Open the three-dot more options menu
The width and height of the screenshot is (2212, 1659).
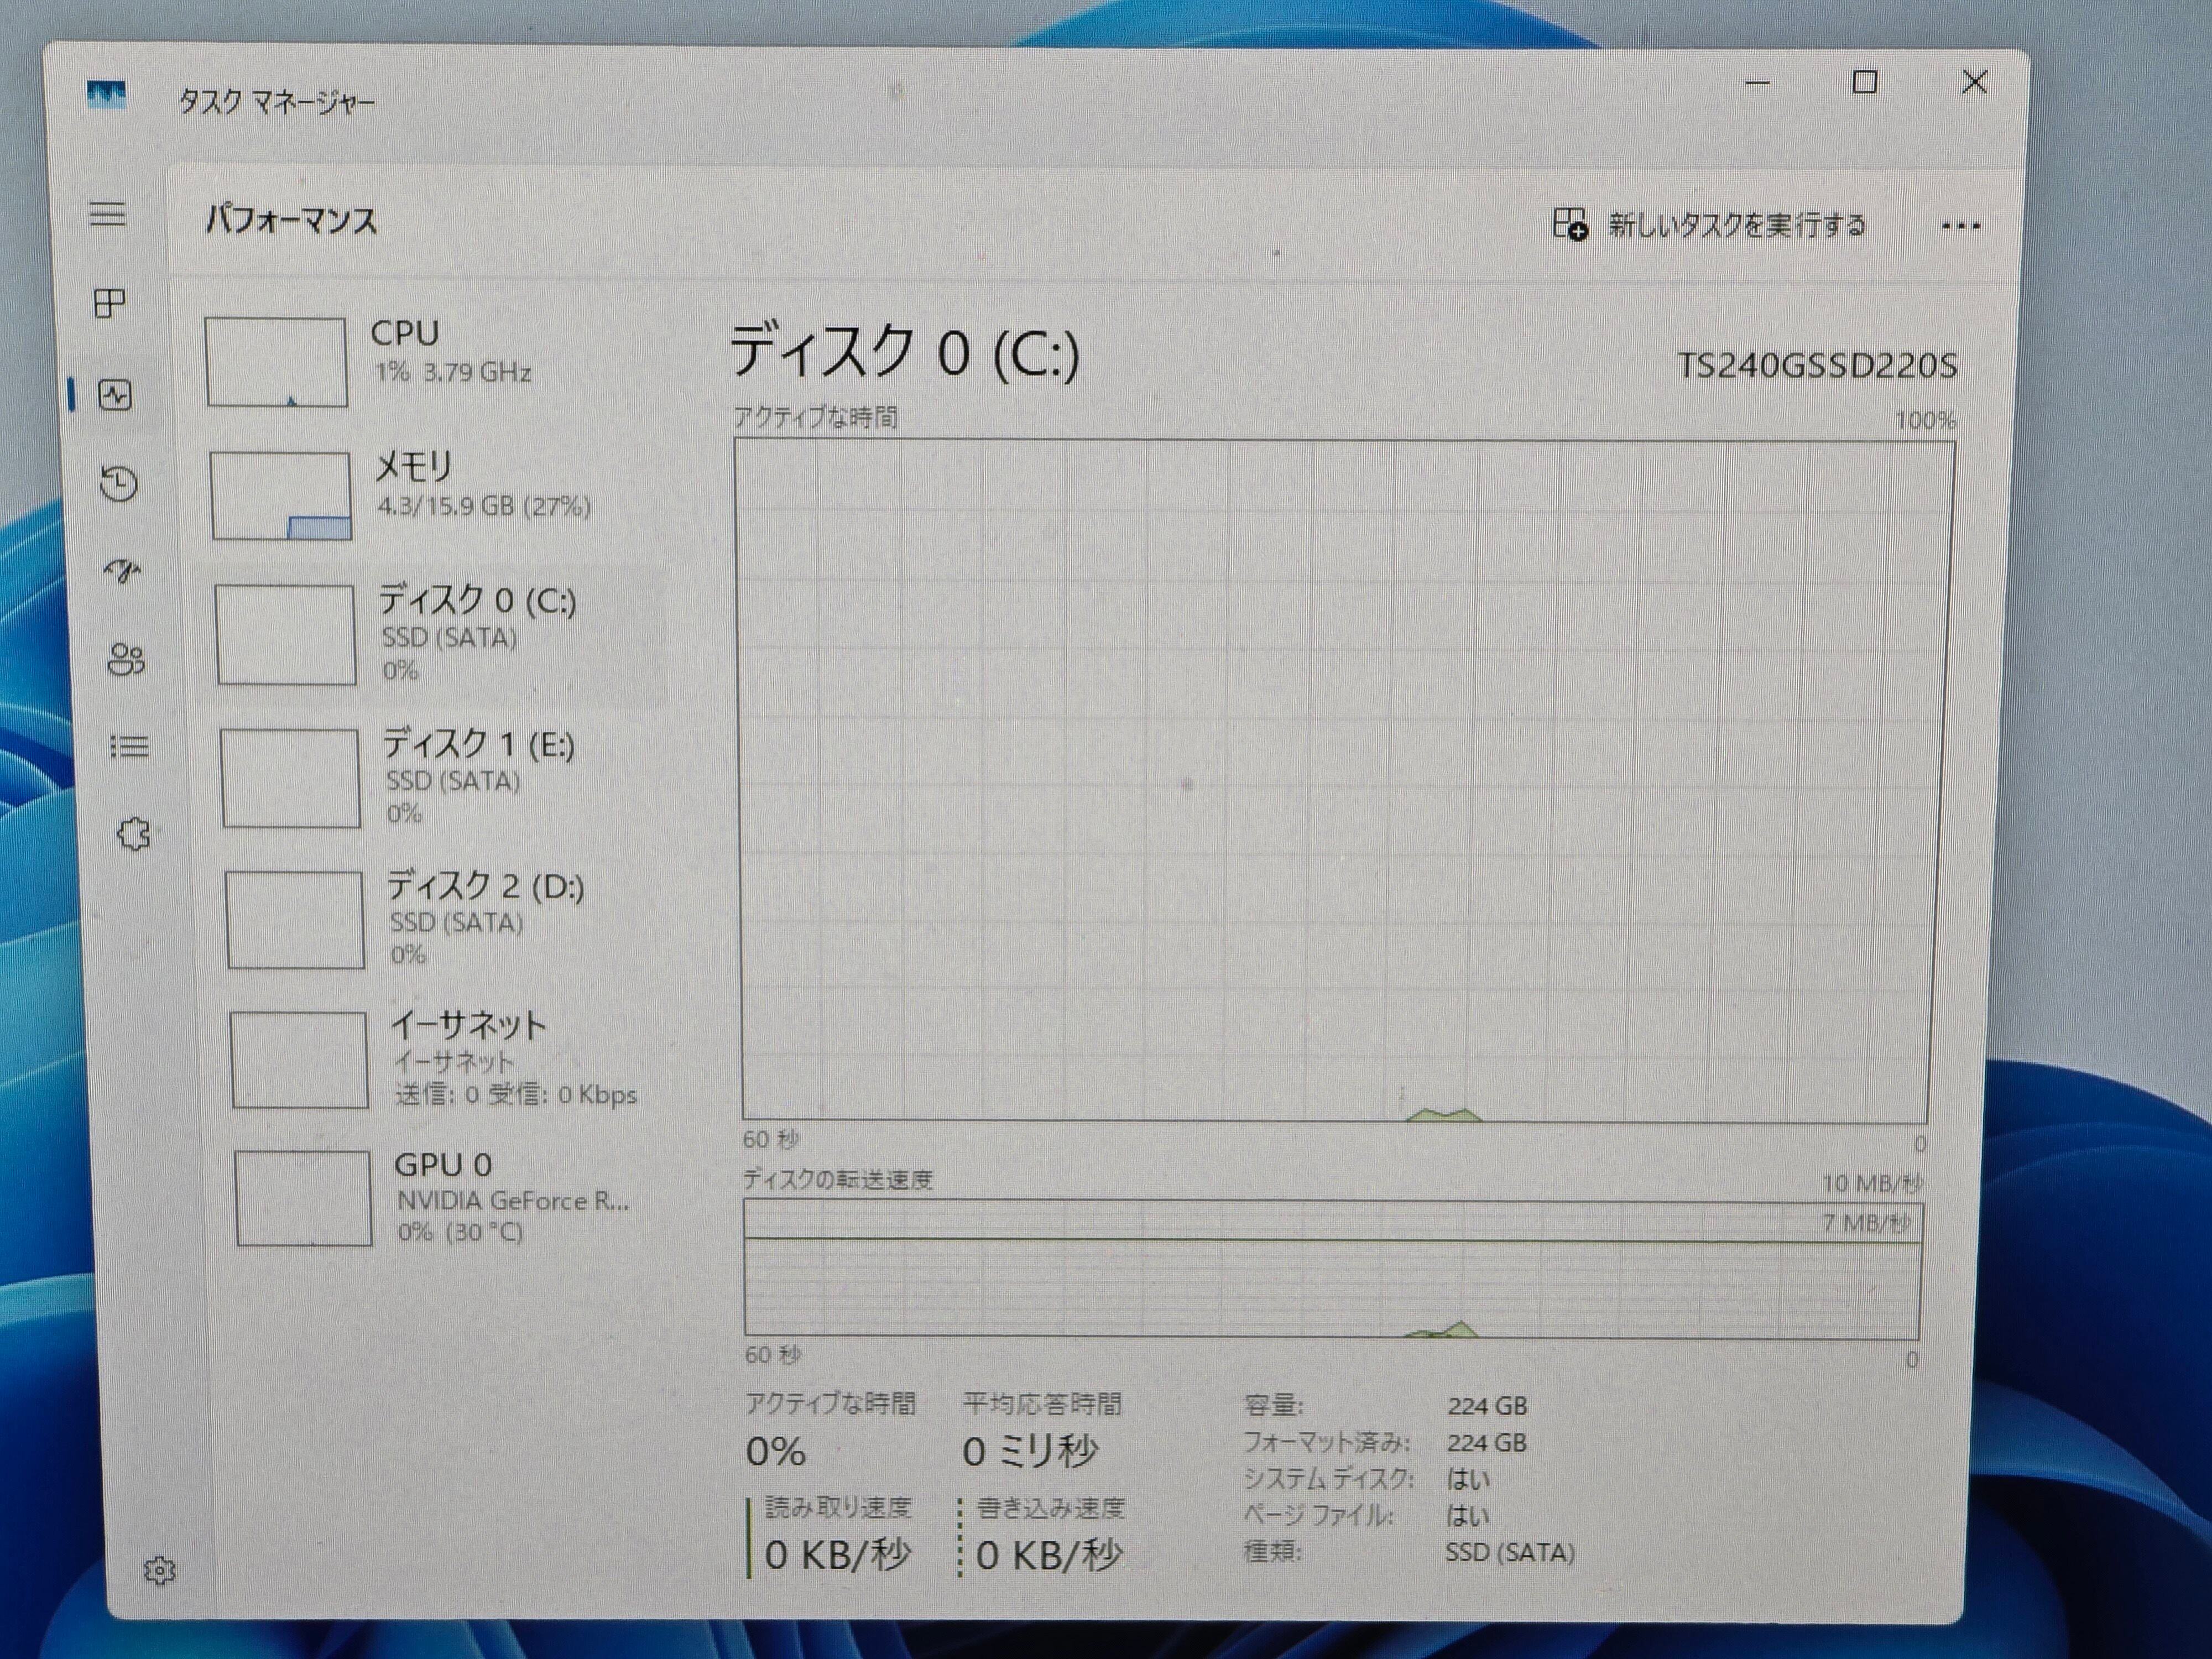pyautogui.click(x=1960, y=226)
